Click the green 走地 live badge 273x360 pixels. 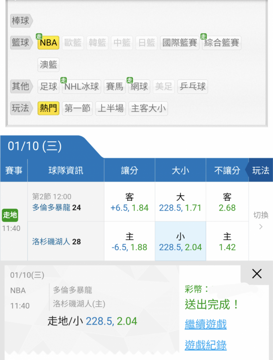[x=10, y=215]
